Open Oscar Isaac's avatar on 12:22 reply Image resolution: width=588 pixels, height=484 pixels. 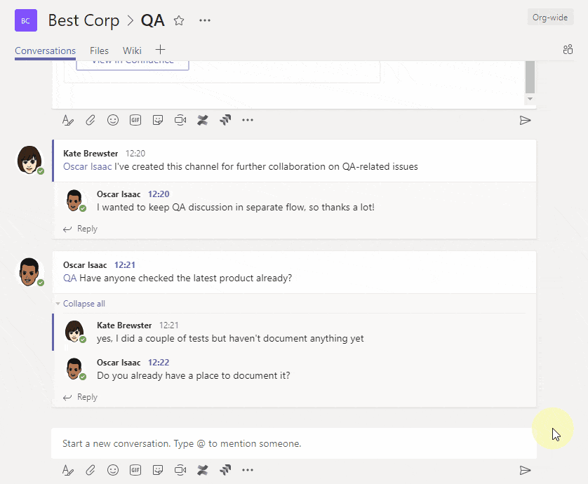[x=74, y=369]
